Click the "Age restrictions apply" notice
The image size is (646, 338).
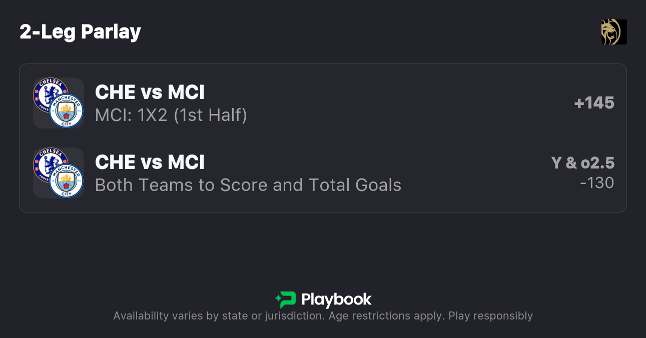(x=384, y=316)
